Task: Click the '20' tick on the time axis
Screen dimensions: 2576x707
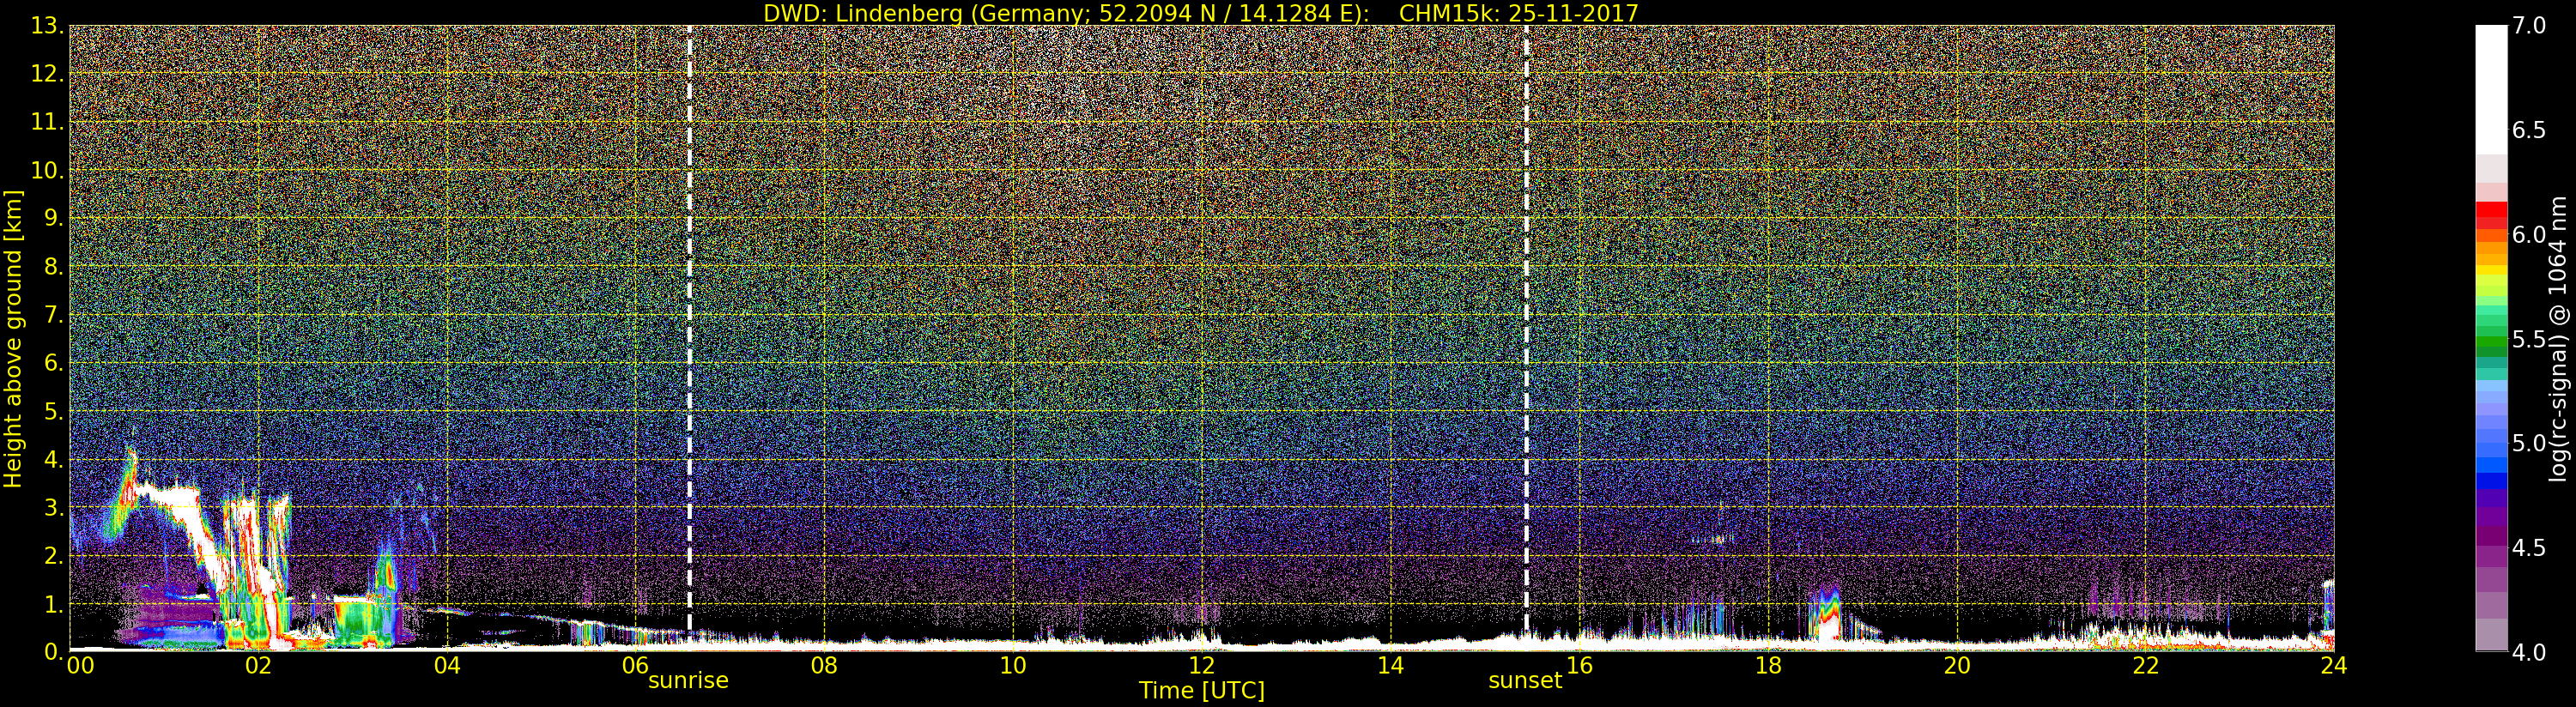Action: pos(1956,665)
